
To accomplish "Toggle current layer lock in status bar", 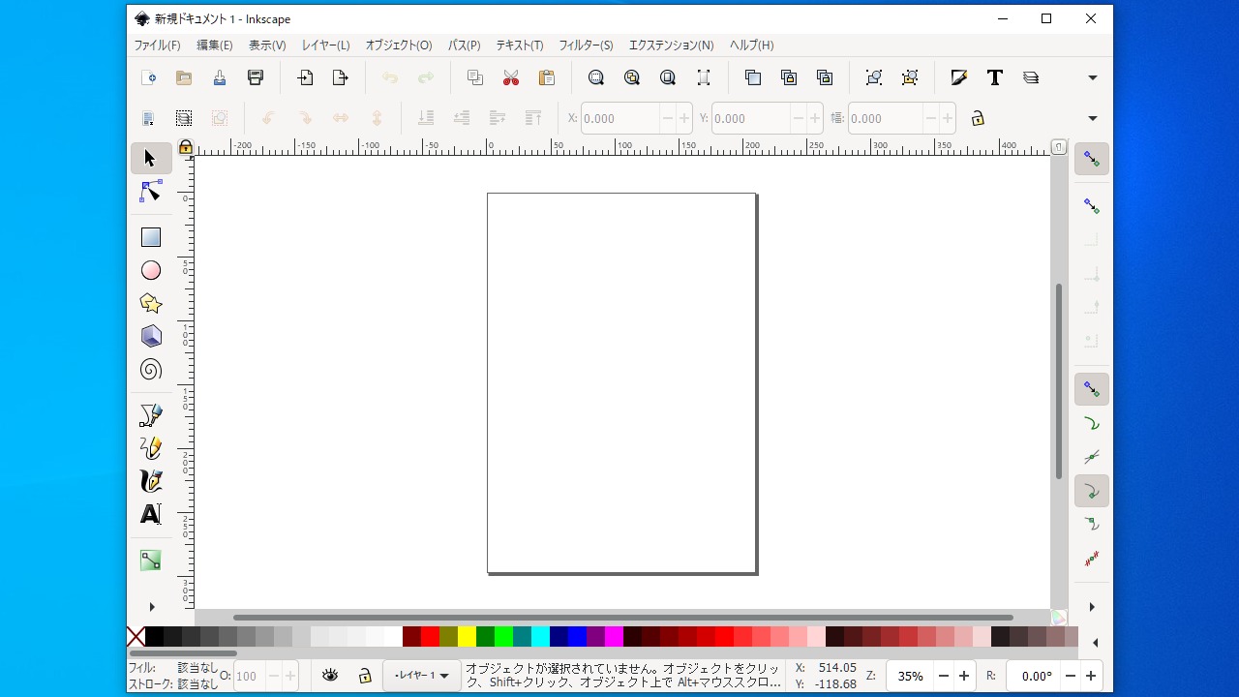I will pyautogui.click(x=365, y=676).
